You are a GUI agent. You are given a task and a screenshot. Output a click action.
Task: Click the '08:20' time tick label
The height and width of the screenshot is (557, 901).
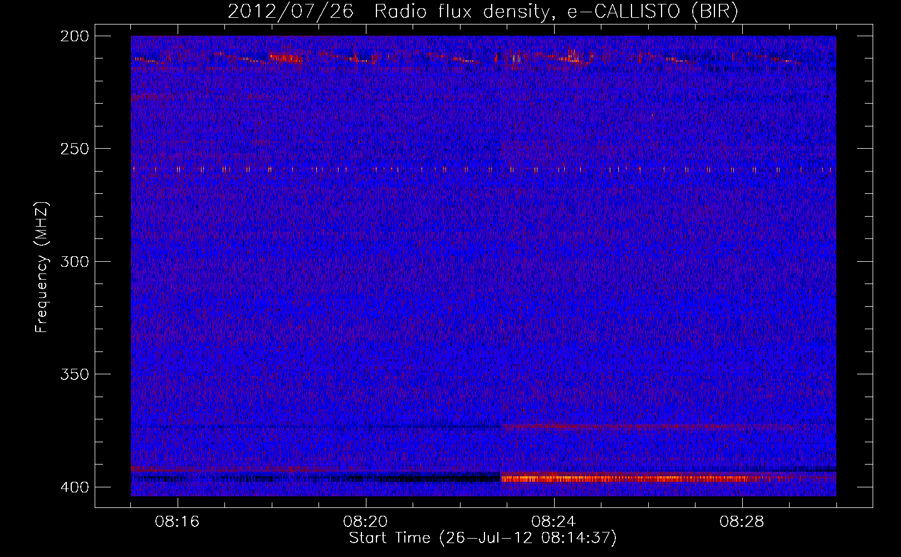pyautogui.click(x=365, y=522)
